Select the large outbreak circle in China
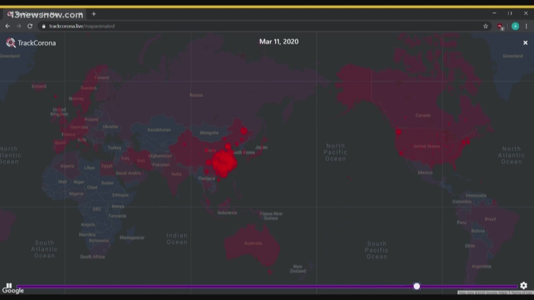 [224, 162]
